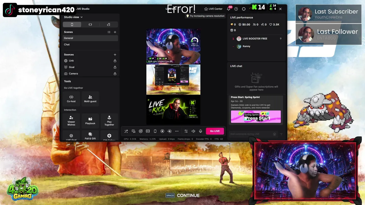Select the General scene
Screen dimensions: 365x205
coord(90,38)
